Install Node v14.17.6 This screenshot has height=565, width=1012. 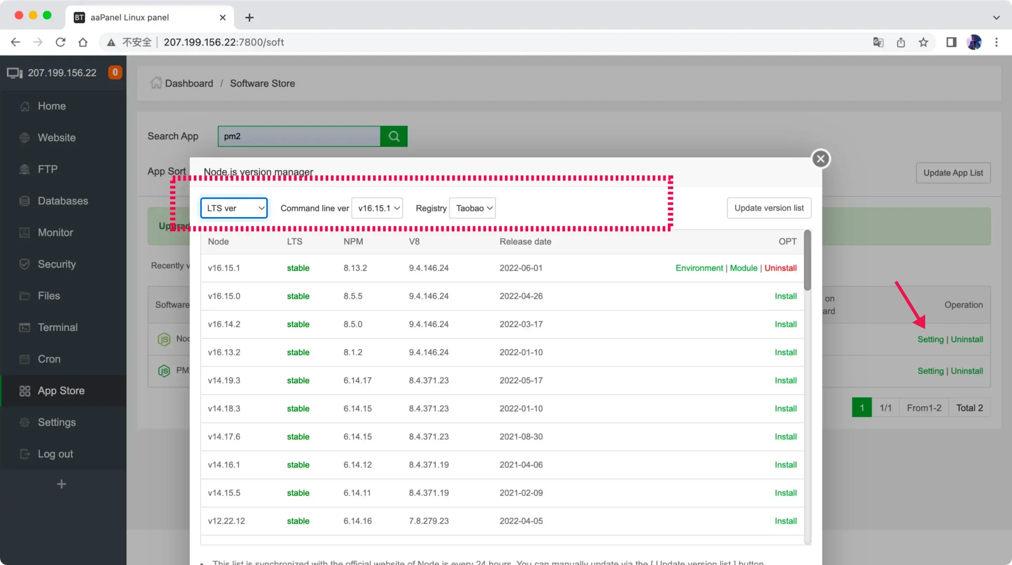point(785,436)
